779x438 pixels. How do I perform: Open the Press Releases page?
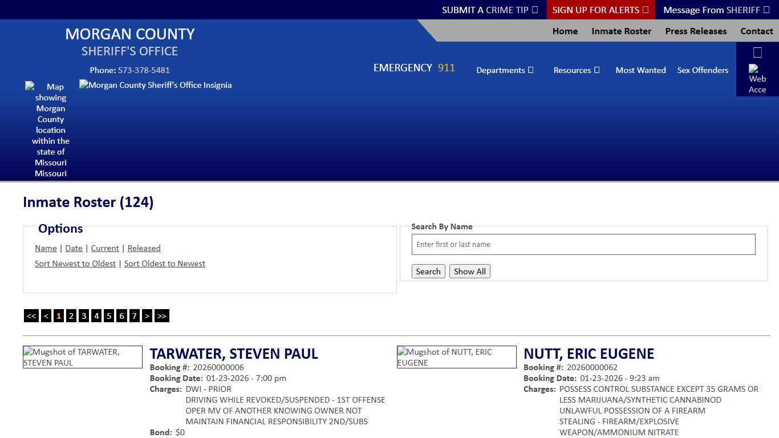[x=696, y=31]
